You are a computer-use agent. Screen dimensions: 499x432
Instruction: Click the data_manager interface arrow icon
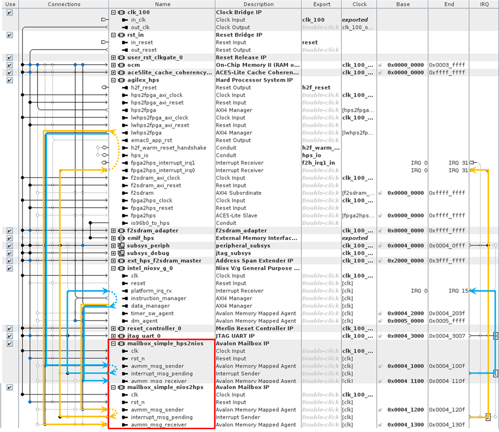point(125,306)
